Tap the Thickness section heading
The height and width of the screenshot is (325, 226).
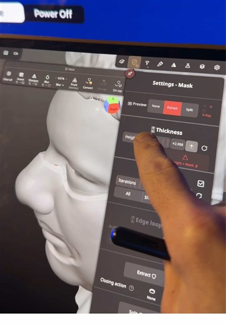tap(167, 131)
